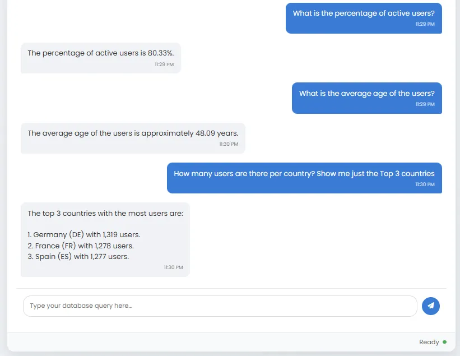Click the Ready status label
Image resolution: width=460 pixels, height=356 pixels.
pyautogui.click(x=429, y=342)
